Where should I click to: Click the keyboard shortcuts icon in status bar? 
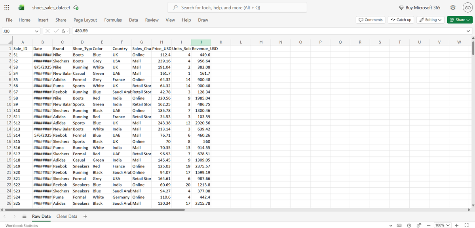pyautogui.click(x=399, y=225)
